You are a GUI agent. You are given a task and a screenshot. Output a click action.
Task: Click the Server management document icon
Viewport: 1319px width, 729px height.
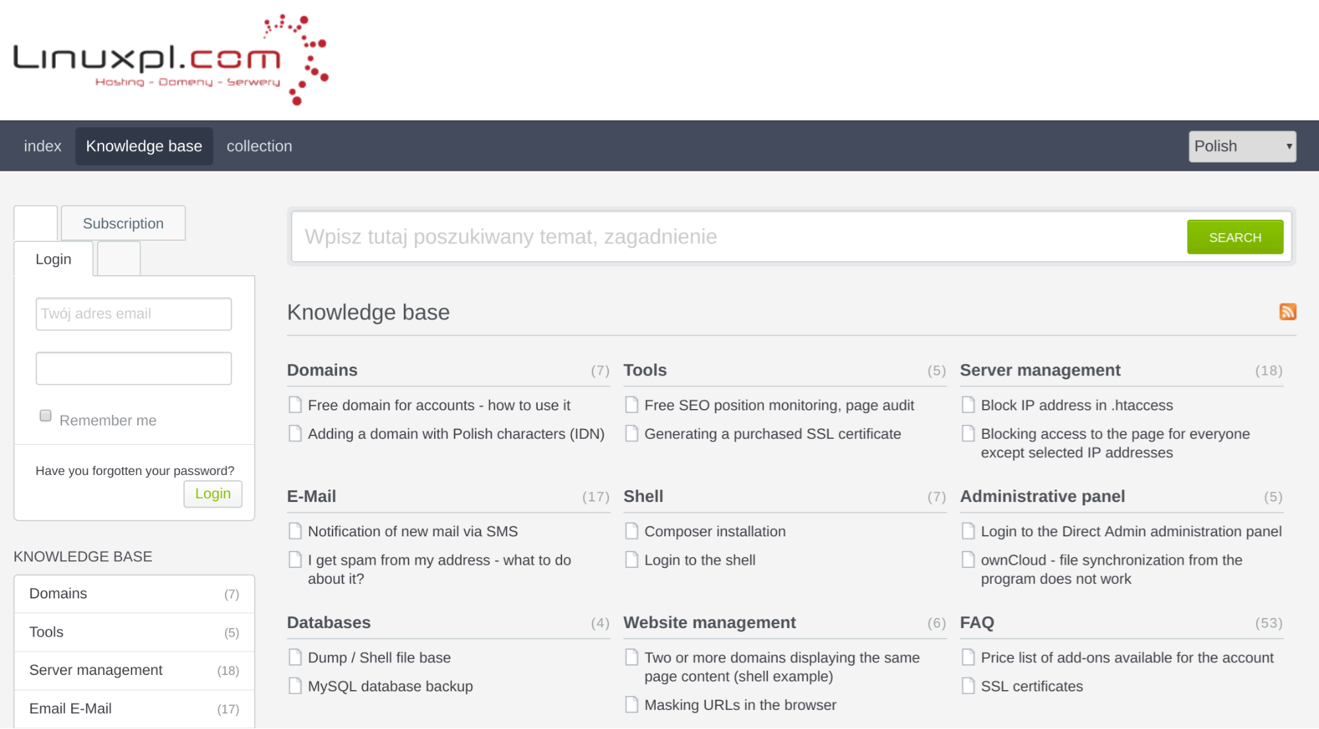pos(968,405)
